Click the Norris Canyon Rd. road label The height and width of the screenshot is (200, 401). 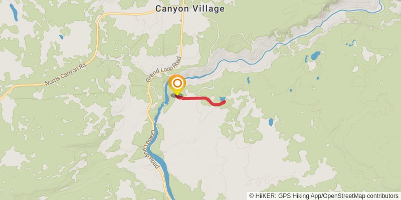click(x=66, y=74)
